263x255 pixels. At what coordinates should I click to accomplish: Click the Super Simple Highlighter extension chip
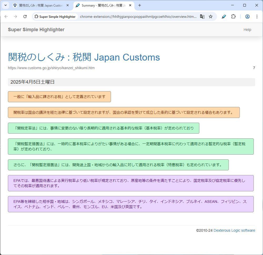[55, 17]
